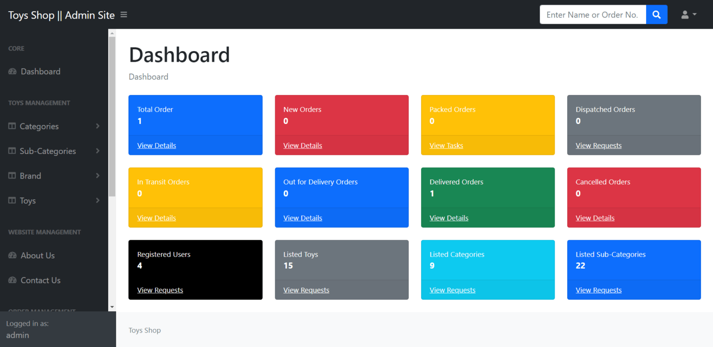Image resolution: width=713 pixels, height=347 pixels.
Task: Click the search magnifying glass button
Action: point(656,14)
